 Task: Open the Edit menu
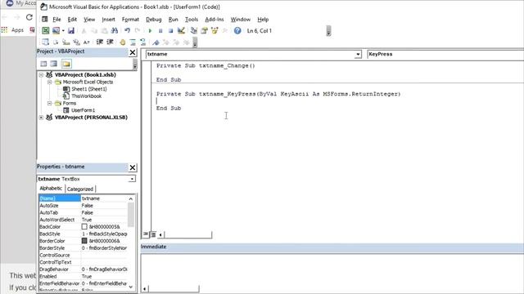coord(72,20)
